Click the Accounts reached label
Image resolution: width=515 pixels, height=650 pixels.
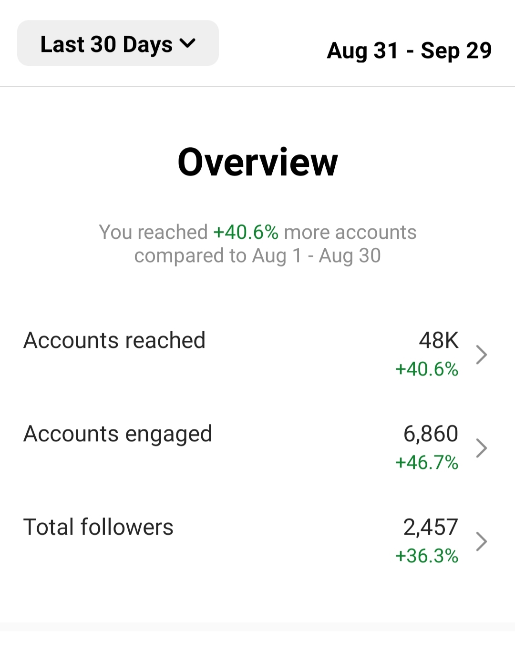pos(114,340)
